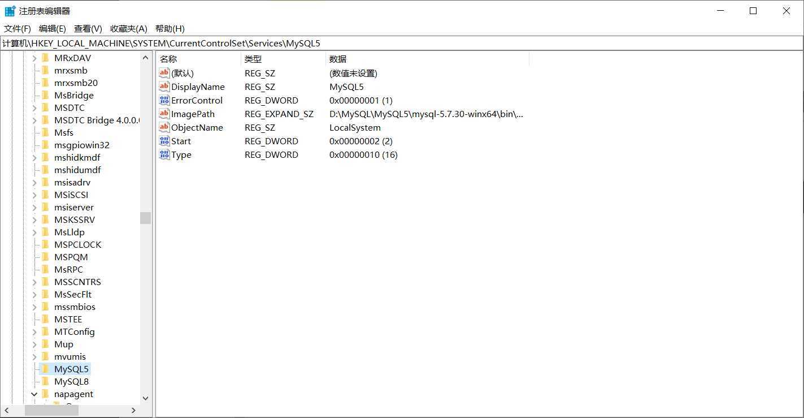Click the tree horizontal scroll right arrow
The image size is (804, 418).
[x=134, y=410]
